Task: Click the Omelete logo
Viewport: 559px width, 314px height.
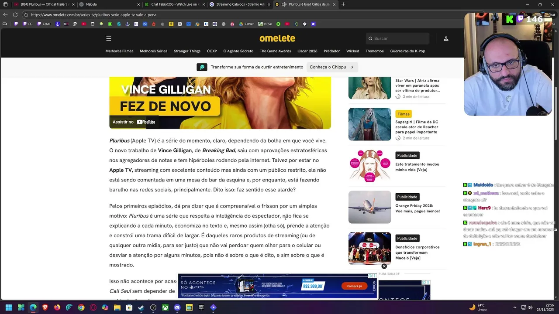Action: click(x=277, y=38)
